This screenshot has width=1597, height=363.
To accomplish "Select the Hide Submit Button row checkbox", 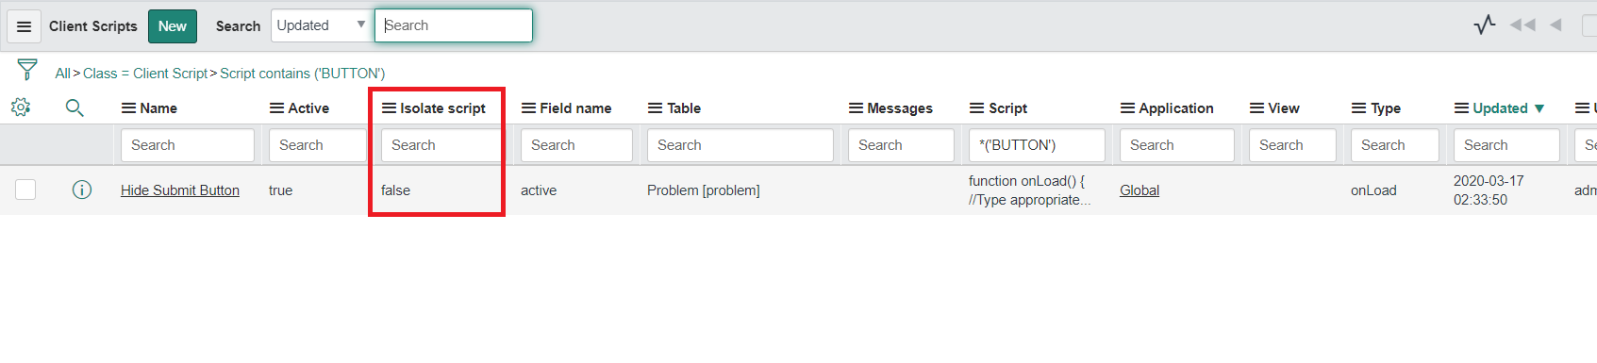I will click(25, 190).
